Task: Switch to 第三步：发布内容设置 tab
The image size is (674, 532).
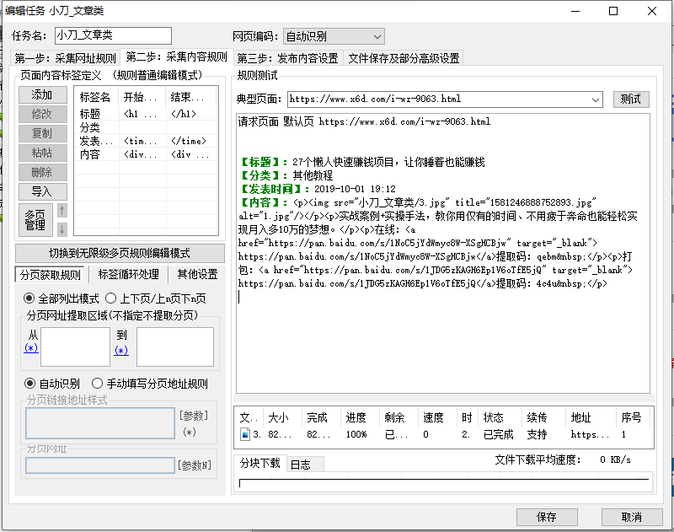Action: click(287, 58)
